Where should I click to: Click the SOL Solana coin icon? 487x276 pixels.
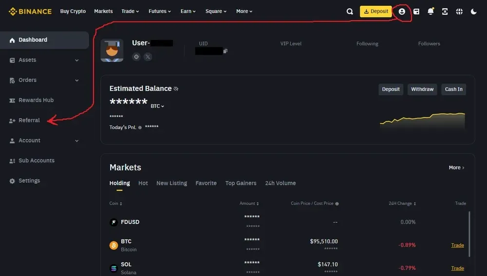coord(113,268)
